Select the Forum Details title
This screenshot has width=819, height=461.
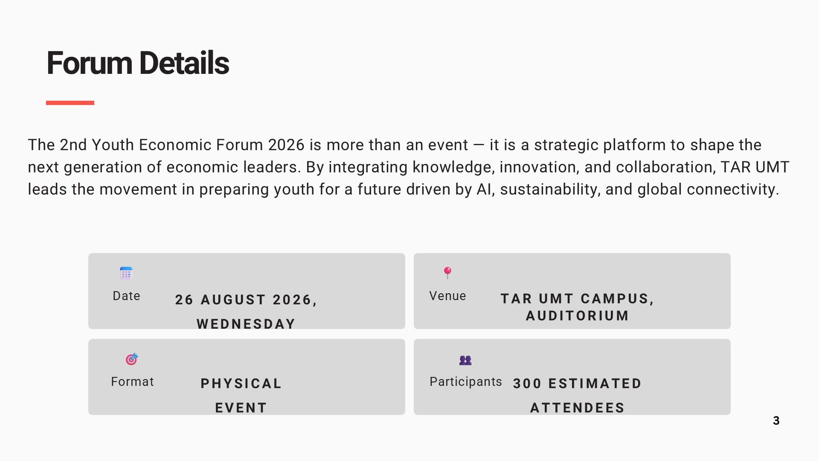point(138,63)
